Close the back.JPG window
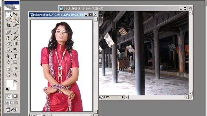The width and height of the screenshot is (207, 116). pyautogui.click(x=190, y=8)
